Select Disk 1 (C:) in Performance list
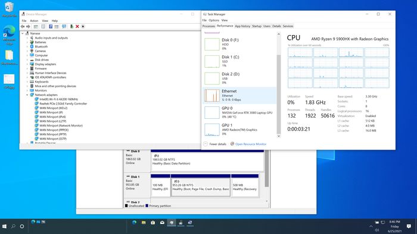This screenshot has width=417, height=234. [x=239, y=61]
